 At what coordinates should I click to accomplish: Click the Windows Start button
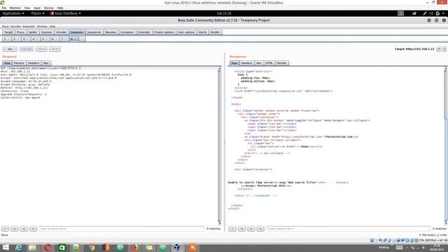6,247
